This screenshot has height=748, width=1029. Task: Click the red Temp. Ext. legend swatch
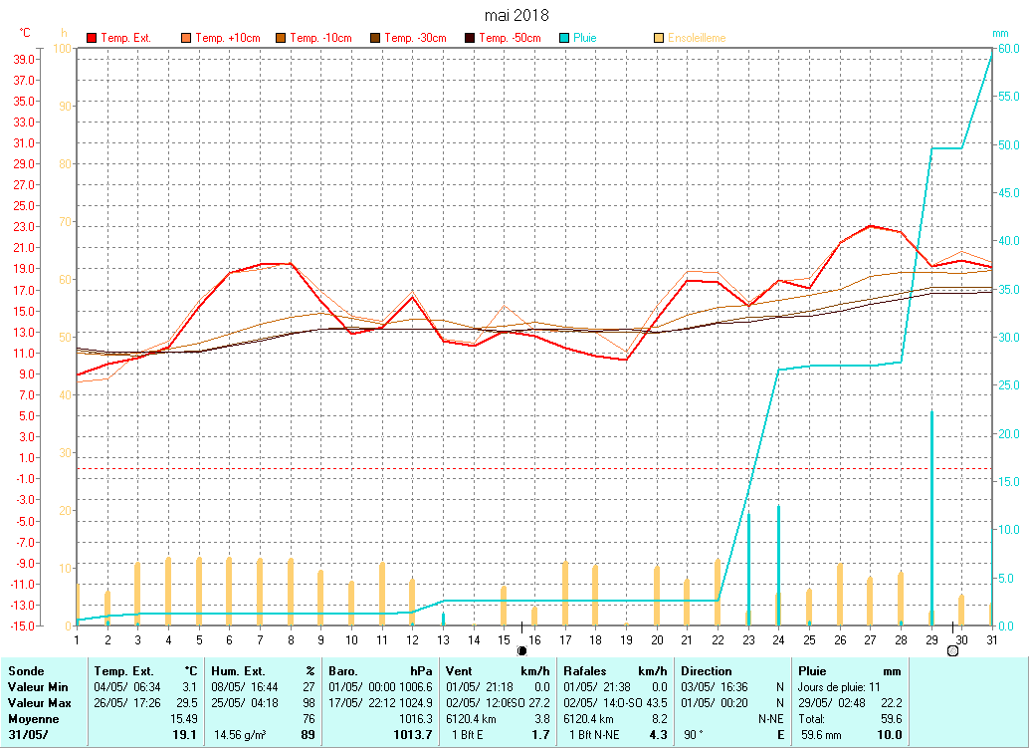pyautogui.click(x=92, y=38)
